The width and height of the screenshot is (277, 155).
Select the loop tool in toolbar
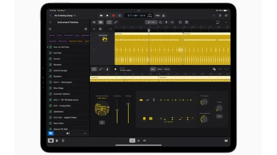[160, 22]
